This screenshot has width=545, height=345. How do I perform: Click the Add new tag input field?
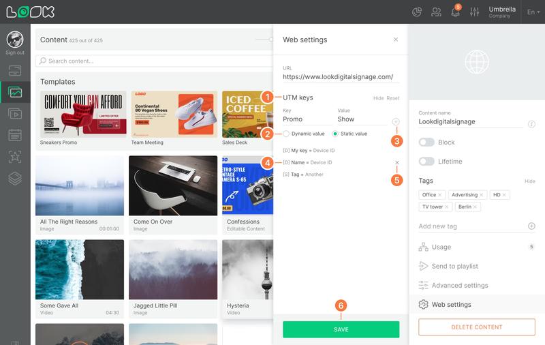coord(472,226)
